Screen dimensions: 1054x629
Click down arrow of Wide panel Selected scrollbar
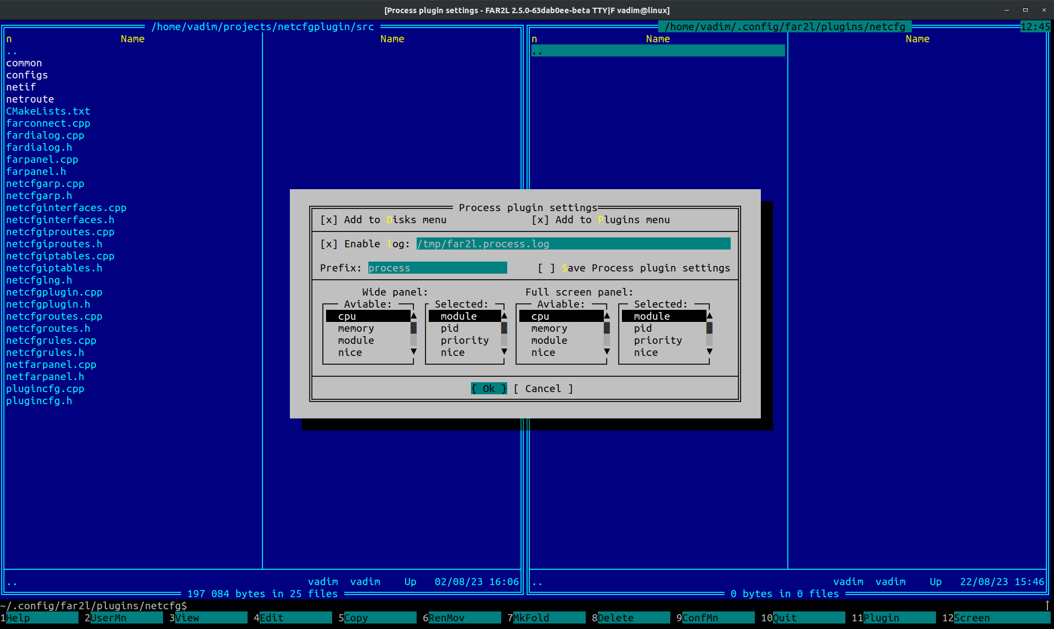504,353
